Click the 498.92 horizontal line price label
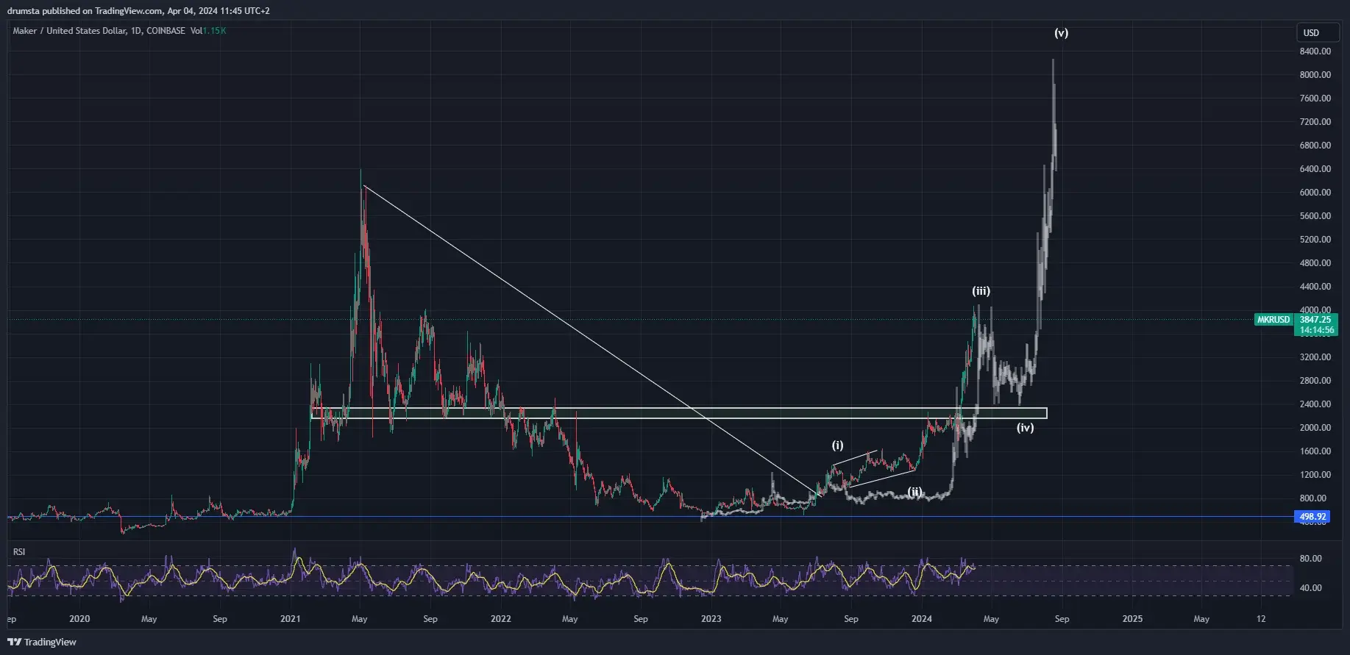The image size is (1350, 655). click(x=1312, y=517)
